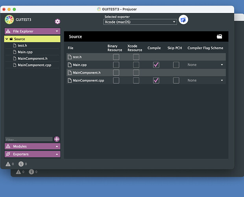Toggle Xcode Resource for MainComponent.h
This screenshot has width=244, height=197.
pyautogui.click(x=136, y=72)
